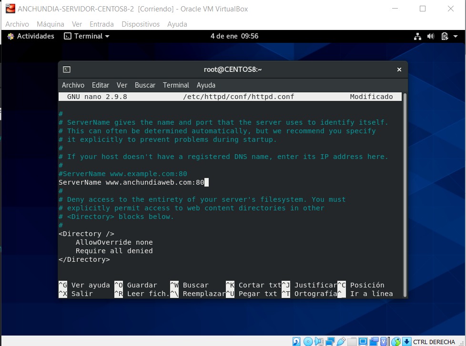This screenshot has width=466, height=346.
Task: Click the ^R Leer fich. shortcut label
Action: (x=142, y=294)
